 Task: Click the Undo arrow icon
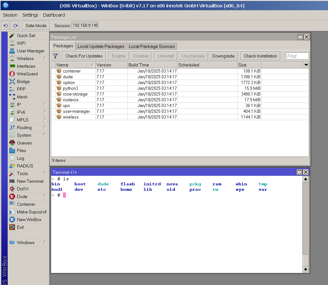[6, 26]
